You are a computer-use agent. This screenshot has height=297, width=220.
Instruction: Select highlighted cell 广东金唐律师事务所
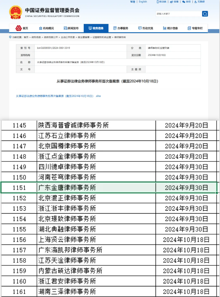96,188
